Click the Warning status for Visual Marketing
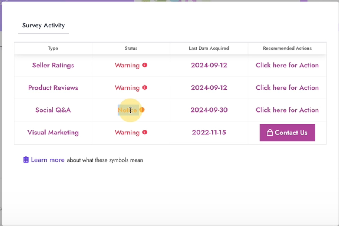This screenshot has width=339, height=226. pos(127,132)
